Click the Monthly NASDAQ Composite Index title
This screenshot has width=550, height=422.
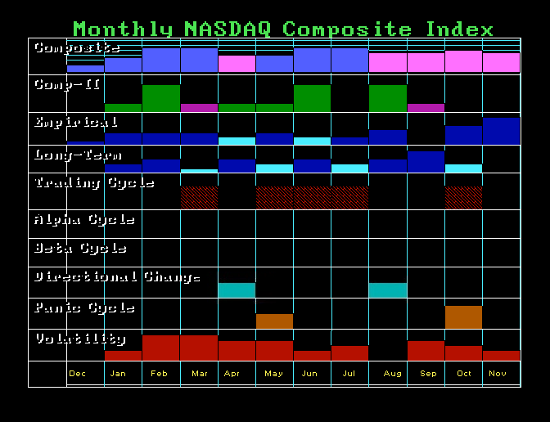[283, 29]
